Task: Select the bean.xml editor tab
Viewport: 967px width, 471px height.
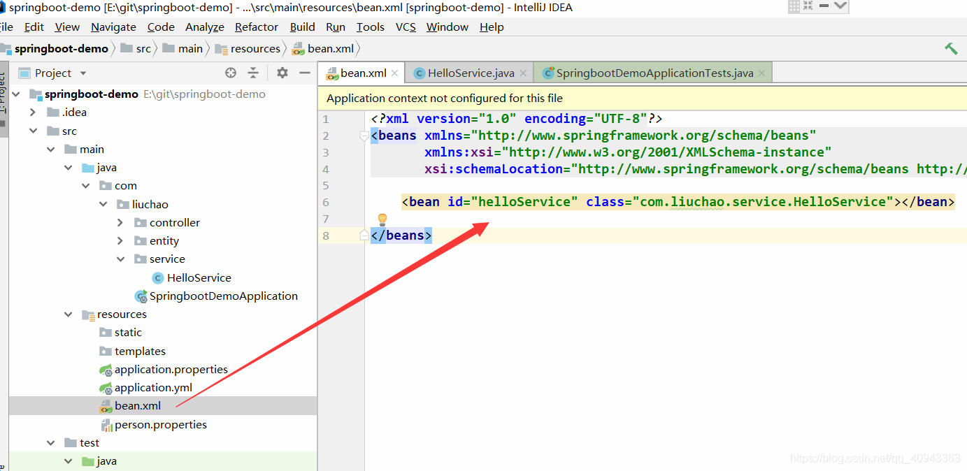Action: [x=362, y=73]
